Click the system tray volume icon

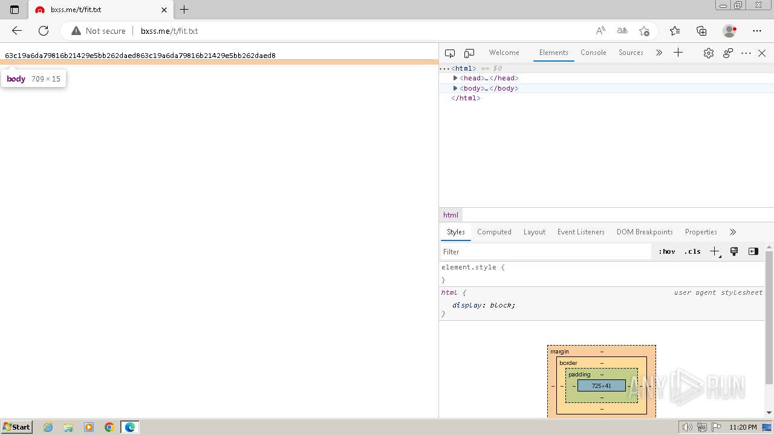(688, 427)
